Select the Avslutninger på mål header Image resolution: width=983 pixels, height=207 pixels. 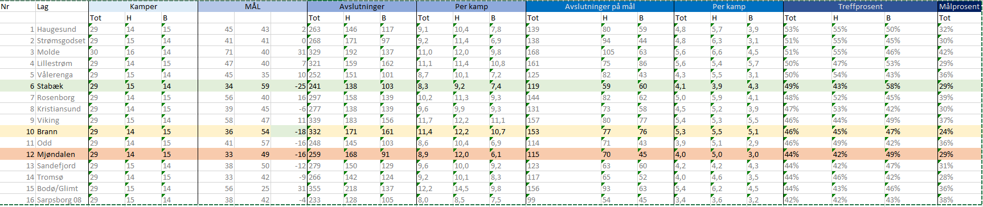[x=600, y=7]
